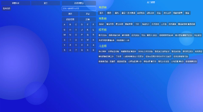Select 你好,星期六 2026 tag
This screenshot has height=112, width=203.
coord(149,35)
